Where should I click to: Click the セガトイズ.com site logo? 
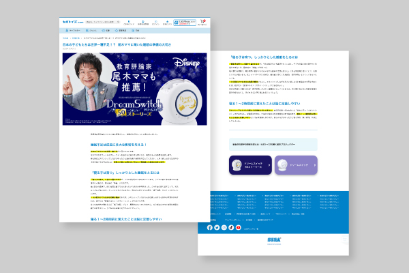(73, 23)
